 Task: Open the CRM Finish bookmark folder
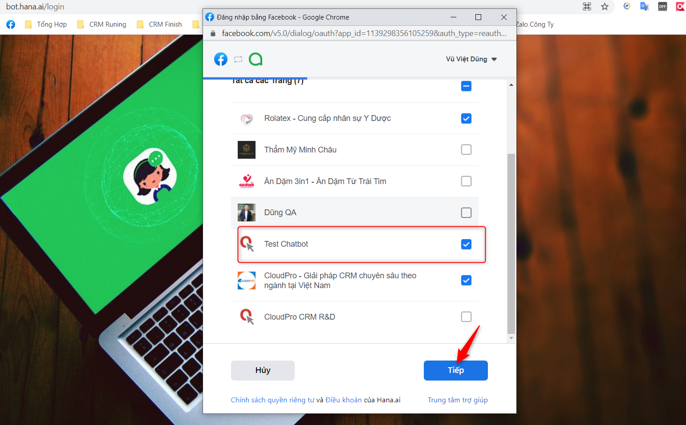[159, 24]
